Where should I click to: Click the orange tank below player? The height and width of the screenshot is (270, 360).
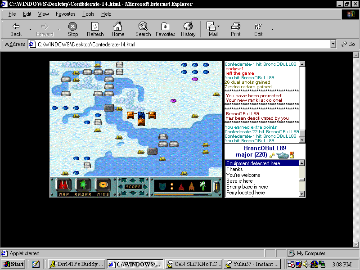[x=141, y=122]
